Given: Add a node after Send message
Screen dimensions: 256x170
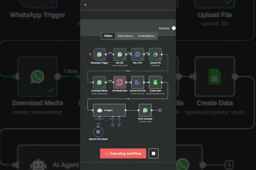Looking at the screenshot, I should 160,110.
